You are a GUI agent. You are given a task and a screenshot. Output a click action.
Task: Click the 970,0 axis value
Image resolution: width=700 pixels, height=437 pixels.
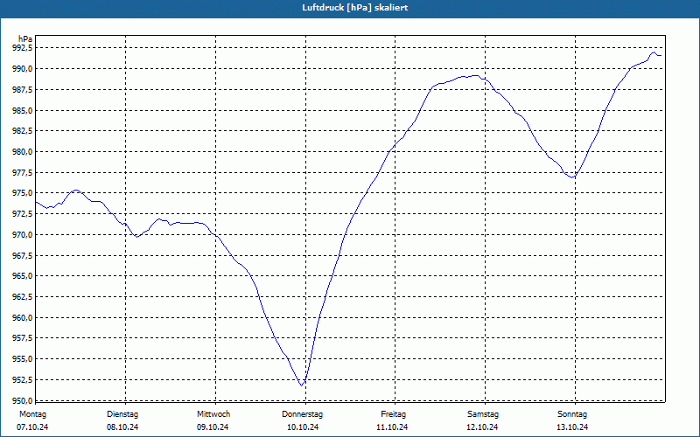pos(23,234)
